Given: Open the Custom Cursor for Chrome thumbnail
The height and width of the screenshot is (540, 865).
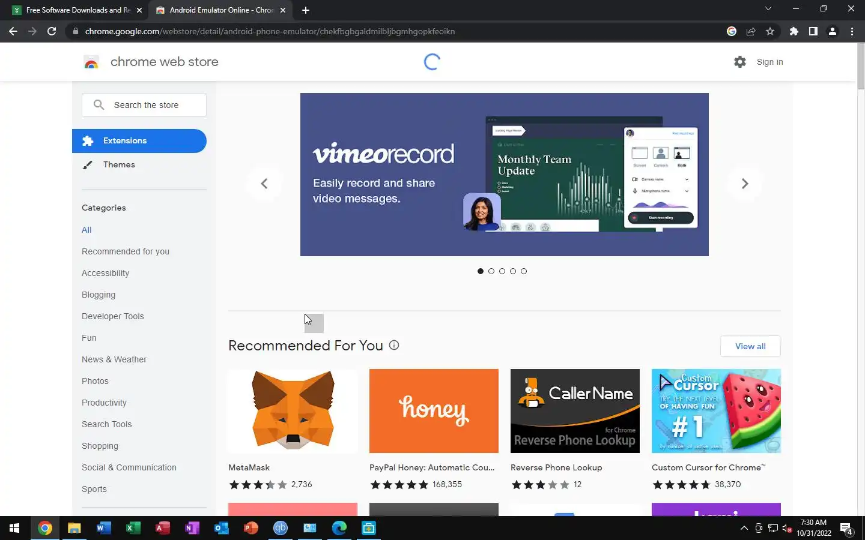Looking at the screenshot, I should pos(716,411).
